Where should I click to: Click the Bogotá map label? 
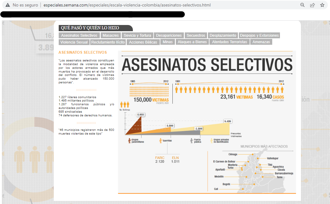(226, 184)
